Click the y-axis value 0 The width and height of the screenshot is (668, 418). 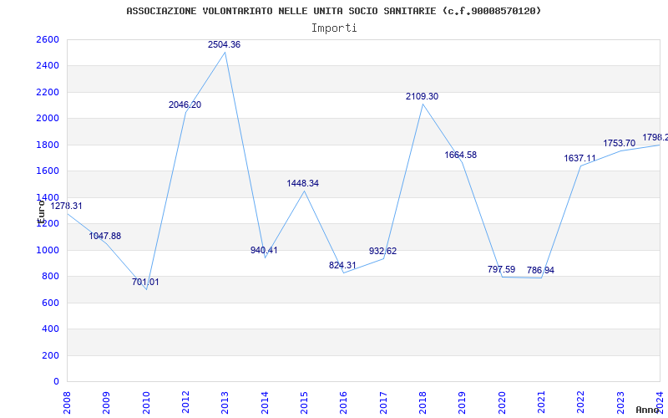click(56, 381)
